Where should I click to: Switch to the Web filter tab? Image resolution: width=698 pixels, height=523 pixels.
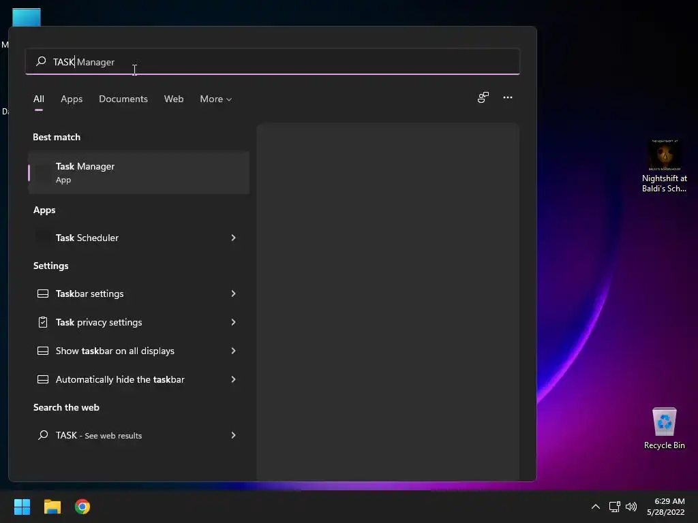tap(174, 99)
